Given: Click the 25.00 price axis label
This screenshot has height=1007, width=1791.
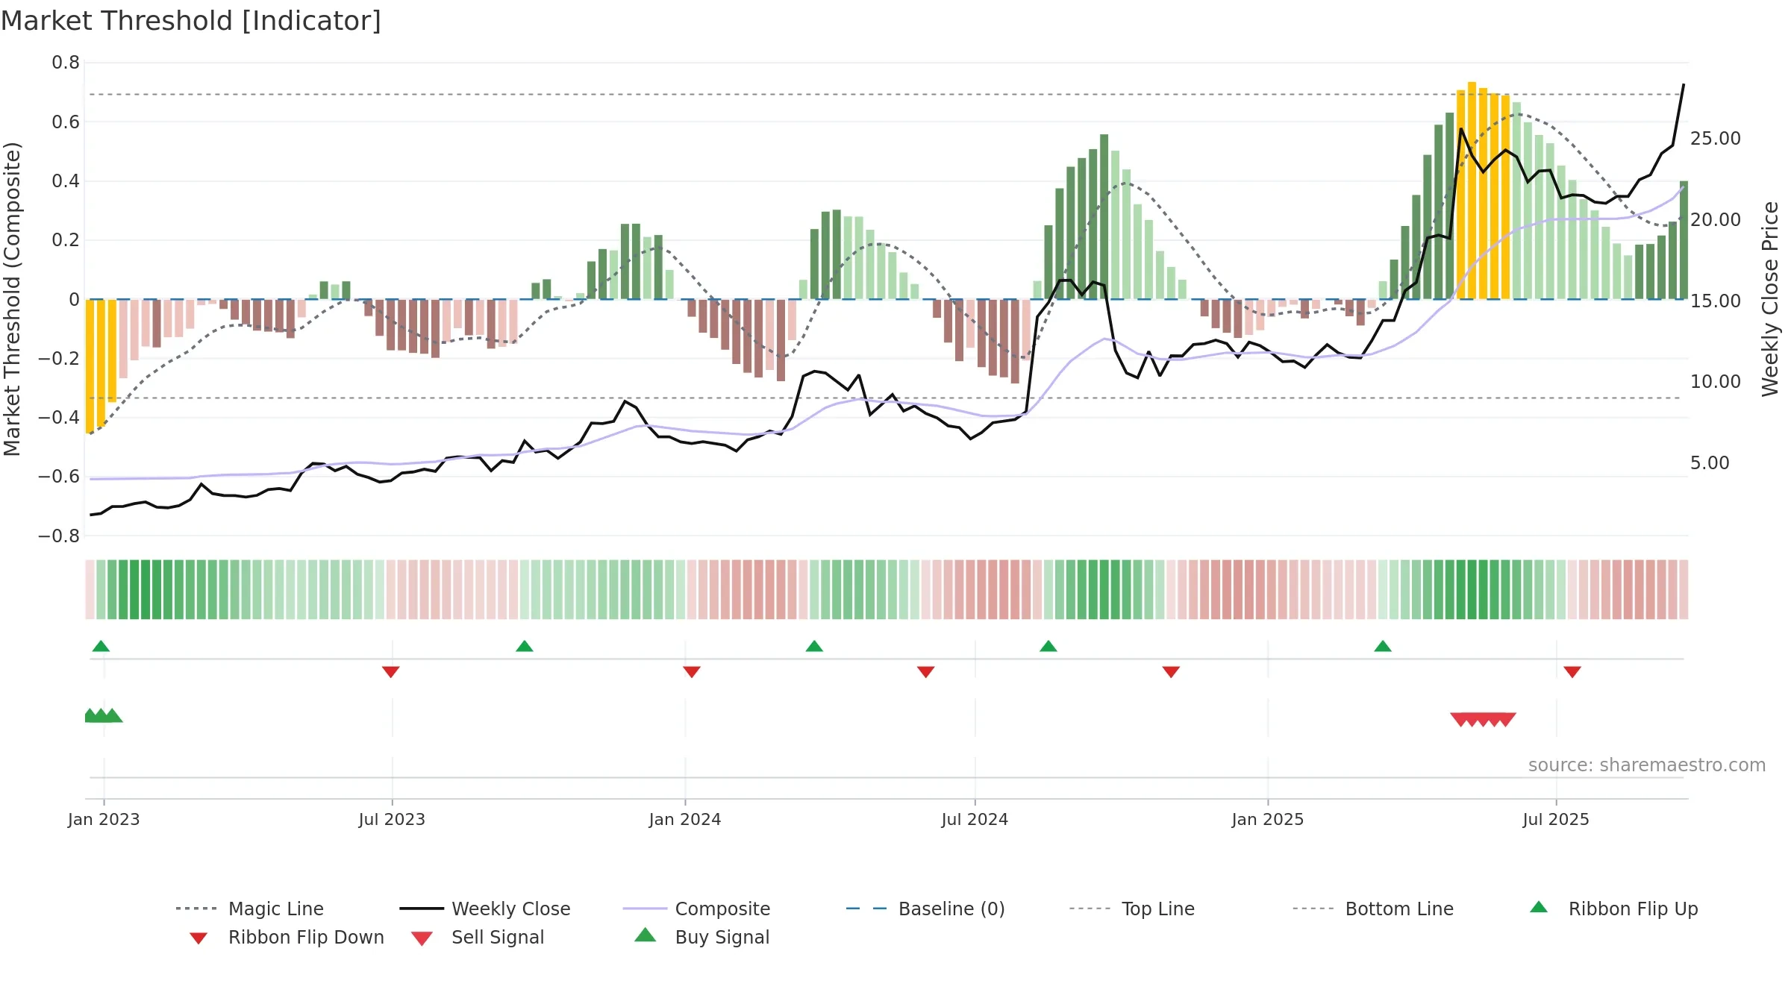Looking at the screenshot, I should [x=1715, y=139].
